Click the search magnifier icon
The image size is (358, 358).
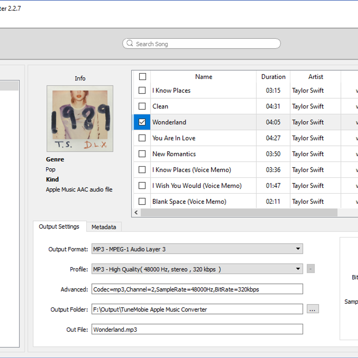[129, 44]
